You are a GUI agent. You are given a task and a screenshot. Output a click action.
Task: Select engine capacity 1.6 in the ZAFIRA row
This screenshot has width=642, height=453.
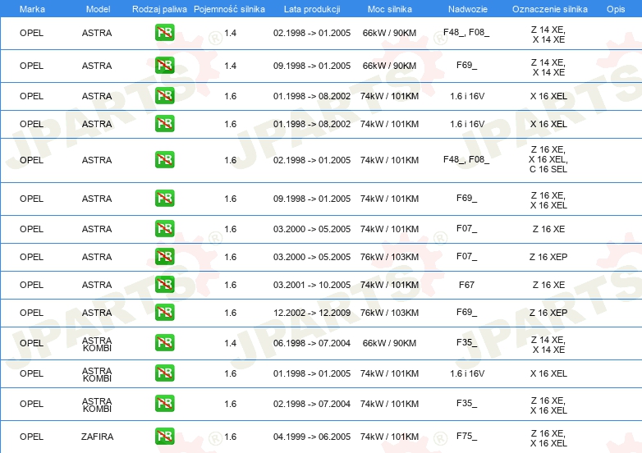[x=231, y=437]
